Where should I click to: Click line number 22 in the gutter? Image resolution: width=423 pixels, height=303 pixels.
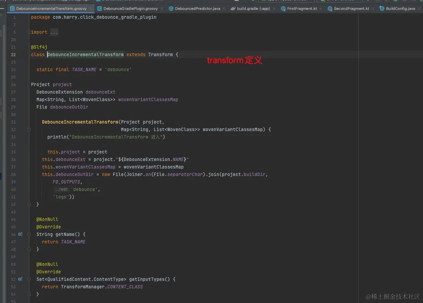click(x=13, y=54)
